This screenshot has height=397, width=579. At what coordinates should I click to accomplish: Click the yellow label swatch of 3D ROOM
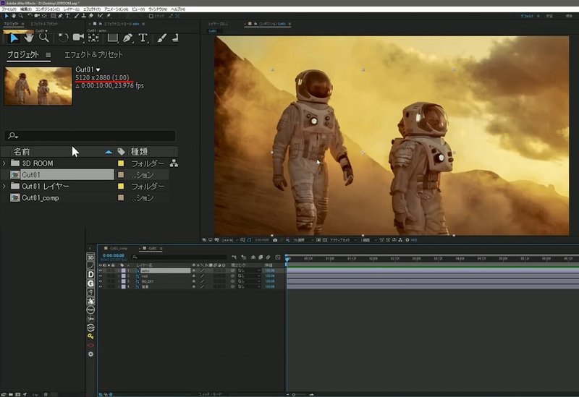pos(122,163)
